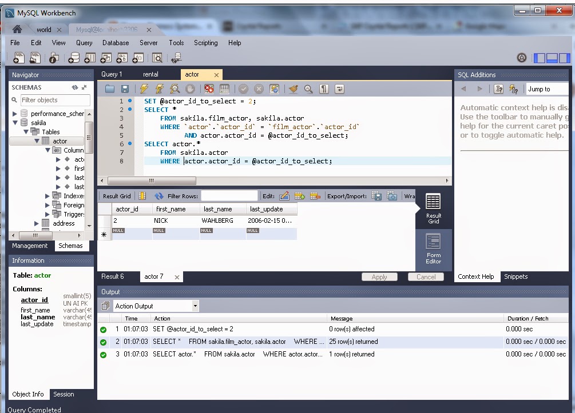Execute statement under the cursor

click(x=159, y=89)
